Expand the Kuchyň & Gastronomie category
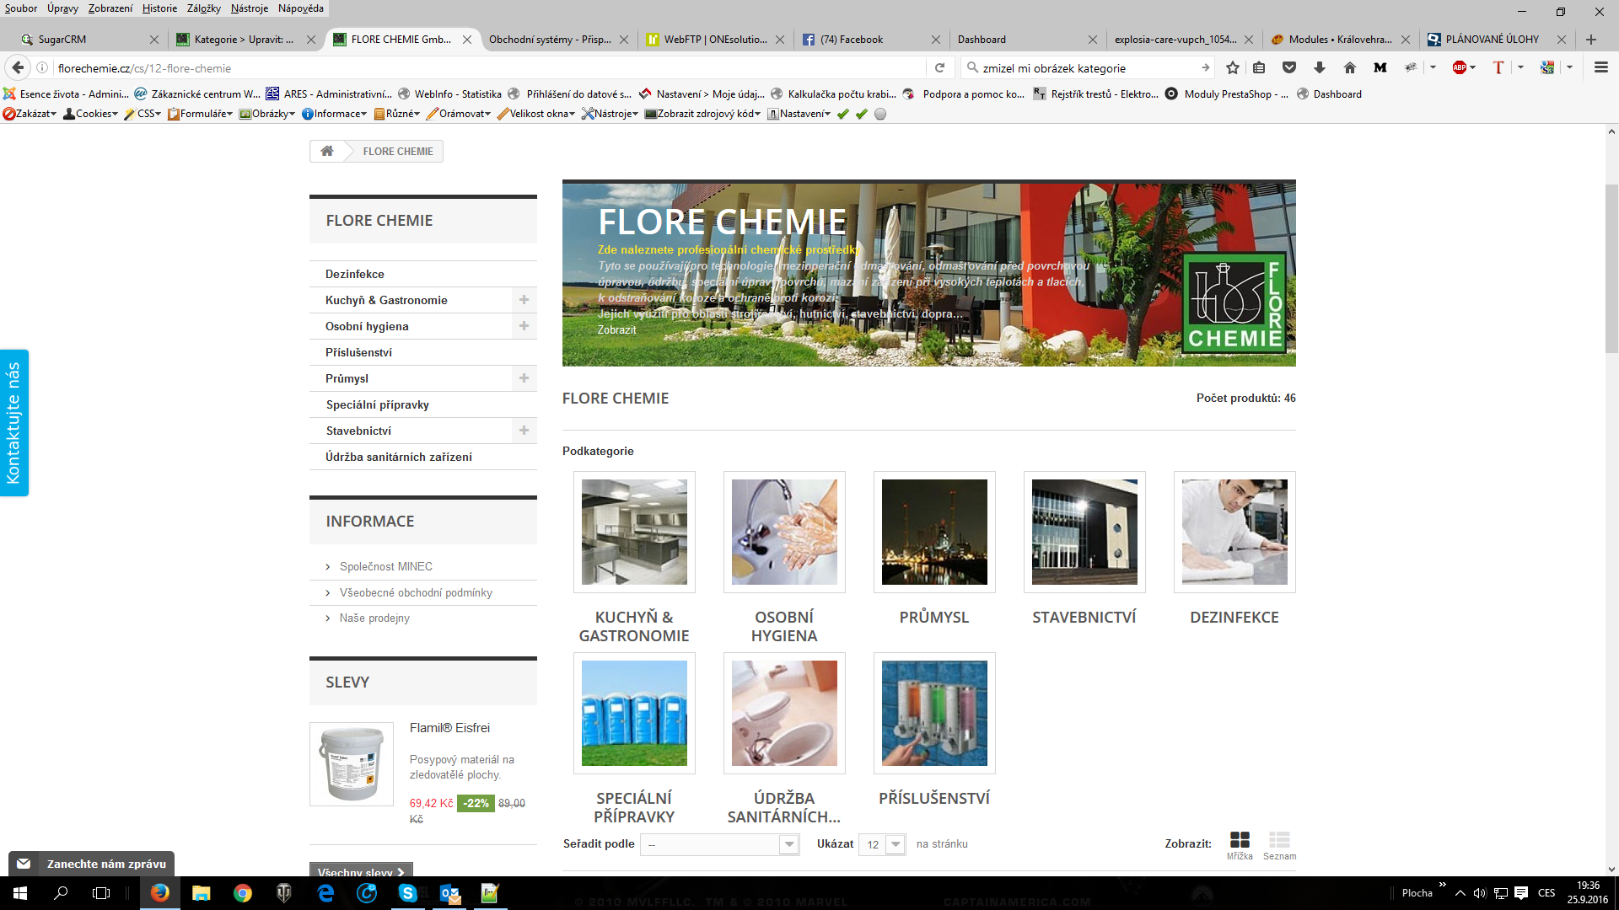The width and height of the screenshot is (1619, 910). pos(524,300)
